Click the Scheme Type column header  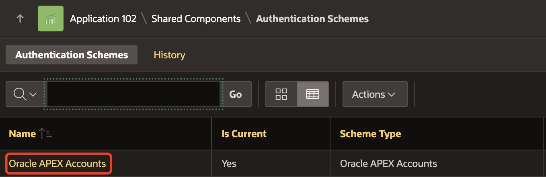coord(370,134)
